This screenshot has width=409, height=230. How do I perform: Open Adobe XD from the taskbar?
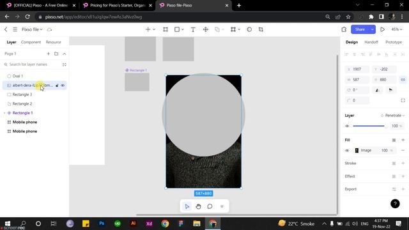click(x=149, y=224)
